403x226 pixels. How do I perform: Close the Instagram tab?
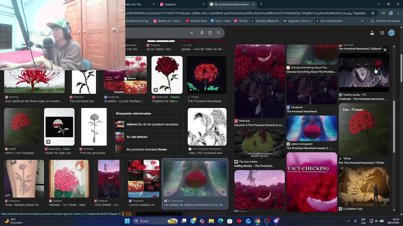(x=203, y=4)
